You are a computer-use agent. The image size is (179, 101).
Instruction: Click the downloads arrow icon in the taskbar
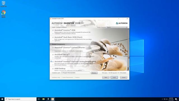(48, 99)
